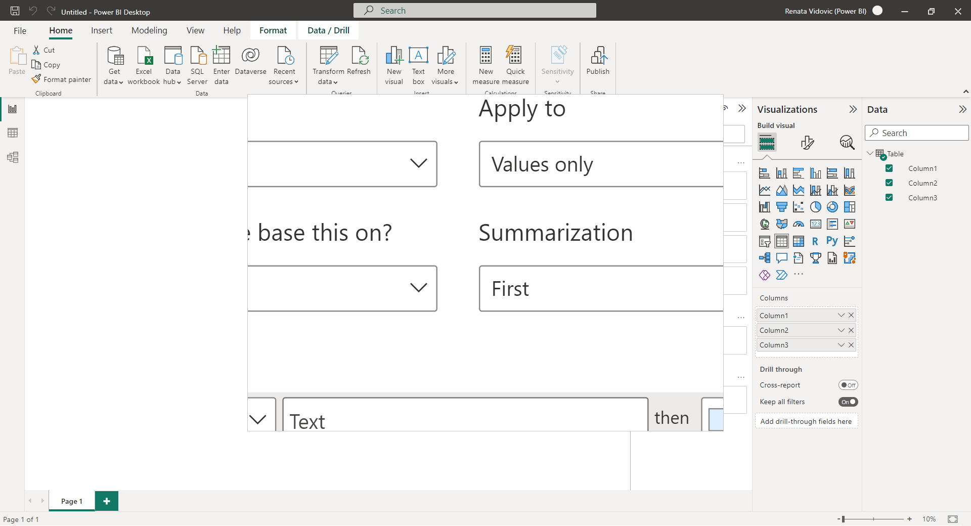Pick the decomposition tree visual

pyautogui.click(x=765, y=258)
